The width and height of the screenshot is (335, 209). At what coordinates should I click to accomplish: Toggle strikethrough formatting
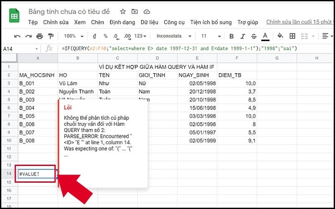(254, 36)
